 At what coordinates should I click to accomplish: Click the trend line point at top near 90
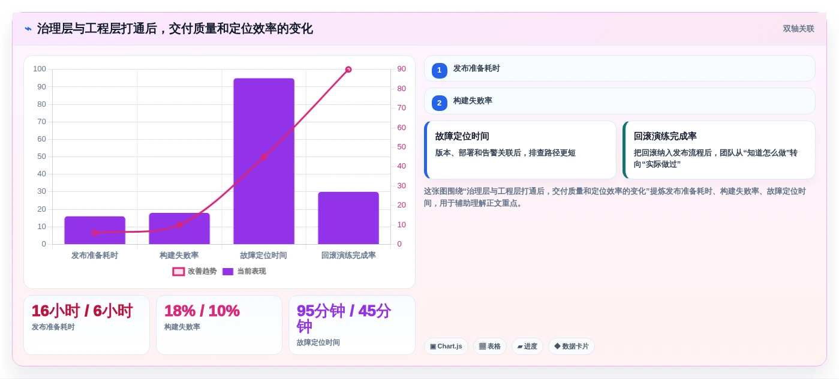(348, 70)
